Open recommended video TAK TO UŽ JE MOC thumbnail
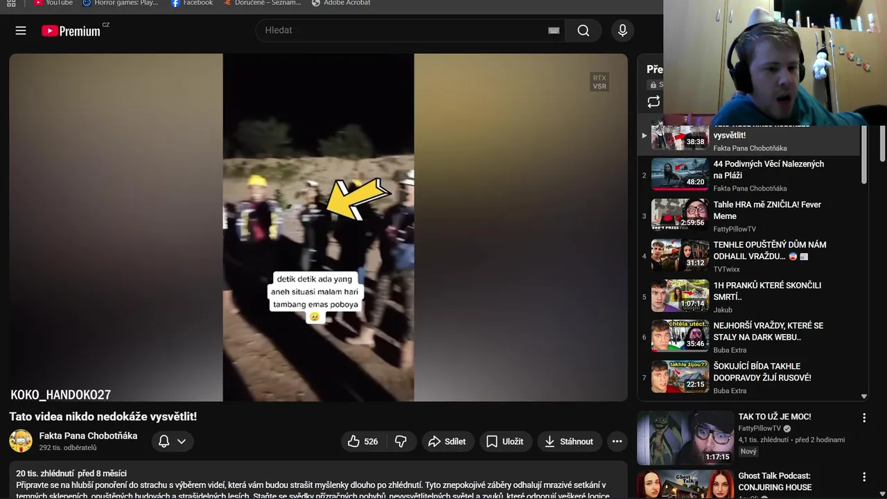887x499 pixels. tap(685, 438)
